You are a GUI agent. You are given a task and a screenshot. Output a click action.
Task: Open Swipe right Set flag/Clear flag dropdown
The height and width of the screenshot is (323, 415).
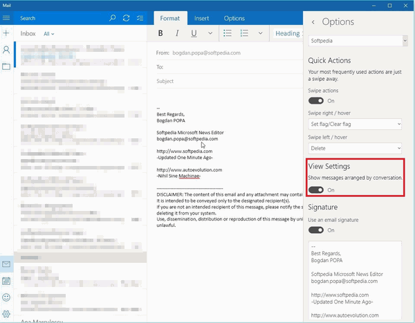[x=355, y=124]
